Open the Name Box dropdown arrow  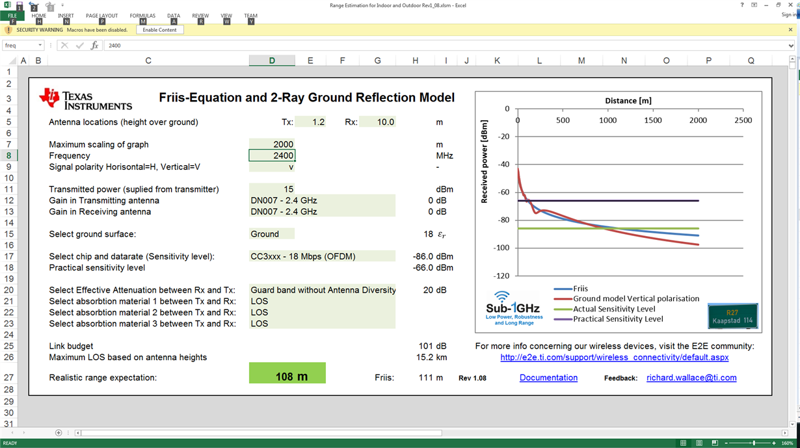point(40,46)
